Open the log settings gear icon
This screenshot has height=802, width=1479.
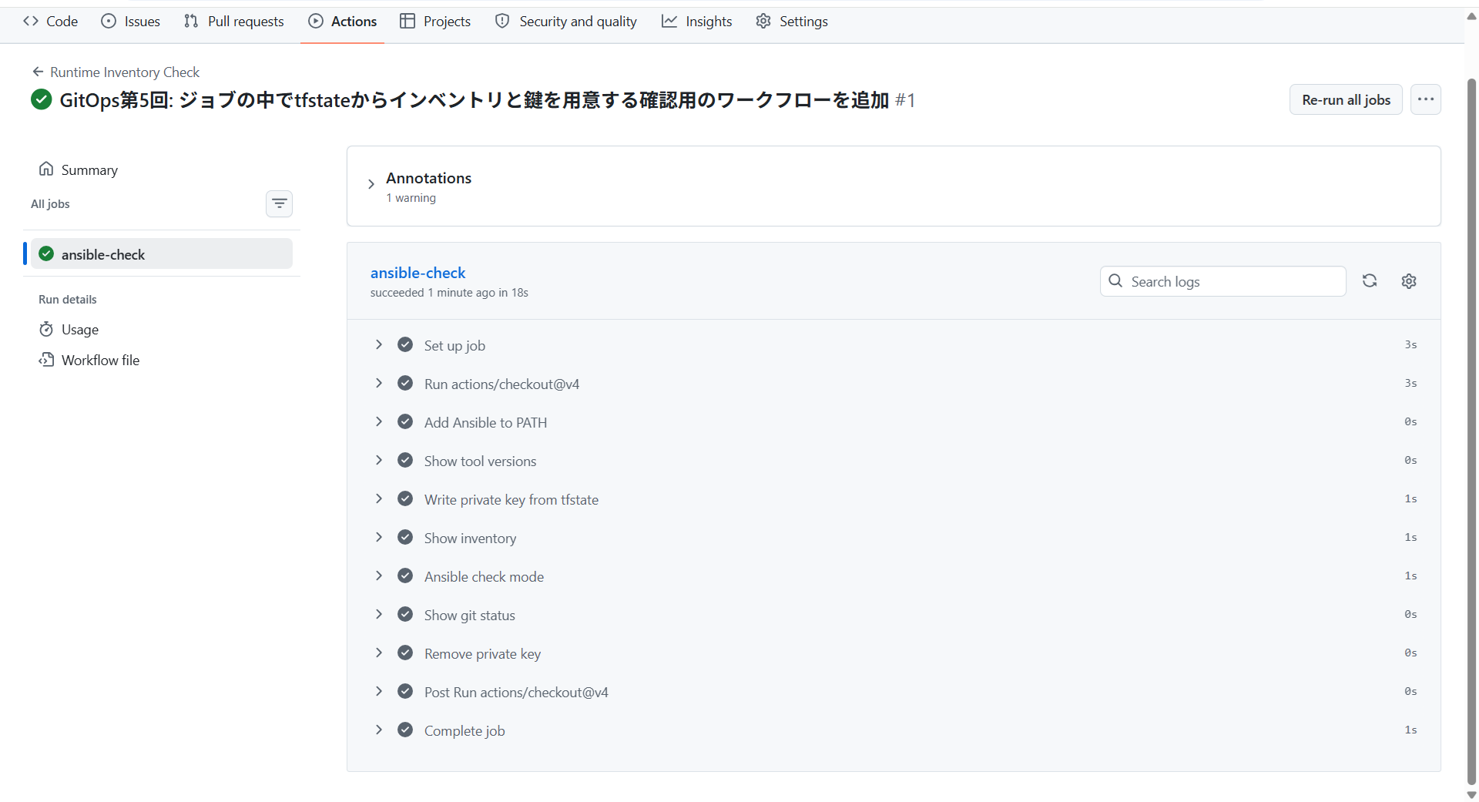(x=1409, y=281)
